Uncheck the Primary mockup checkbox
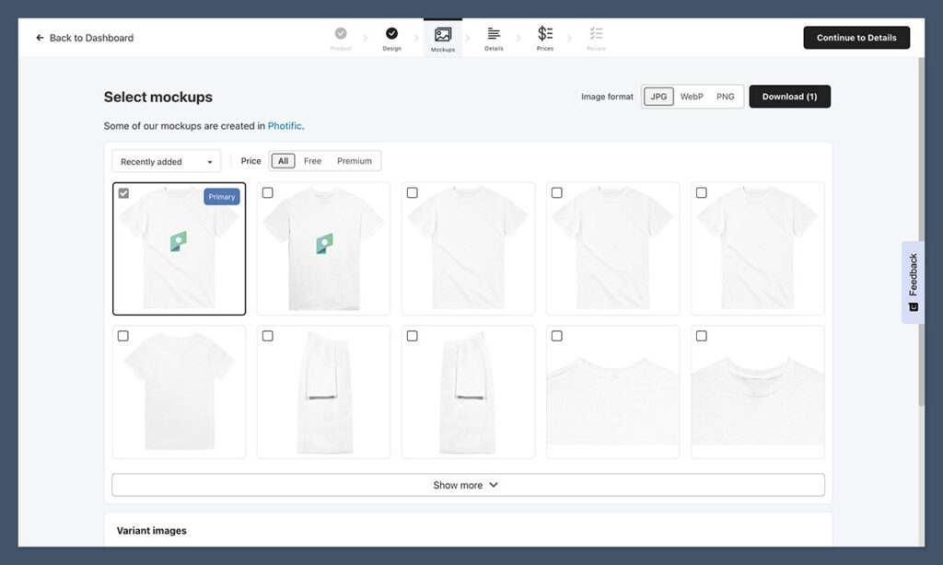 123,193
